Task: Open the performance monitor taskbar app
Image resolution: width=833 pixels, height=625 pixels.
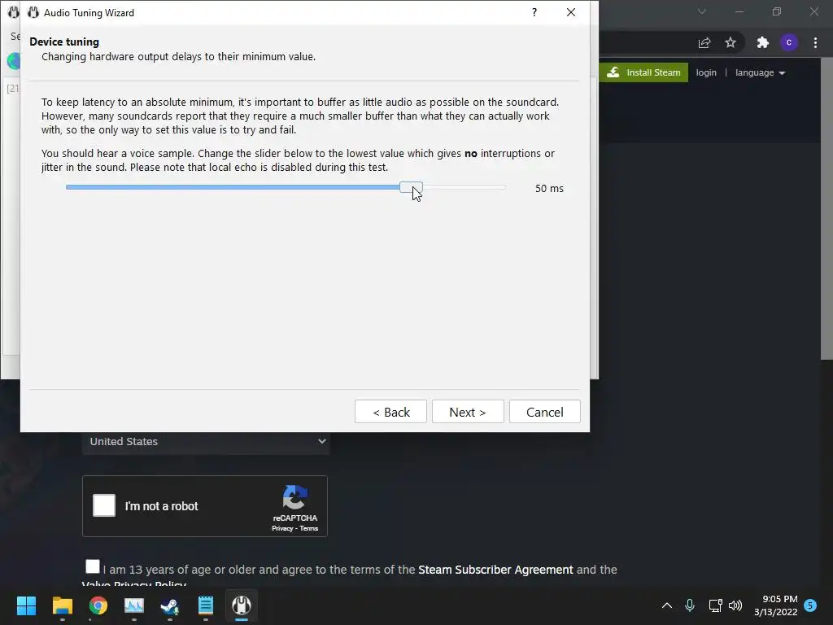Action: pos(134,605)
